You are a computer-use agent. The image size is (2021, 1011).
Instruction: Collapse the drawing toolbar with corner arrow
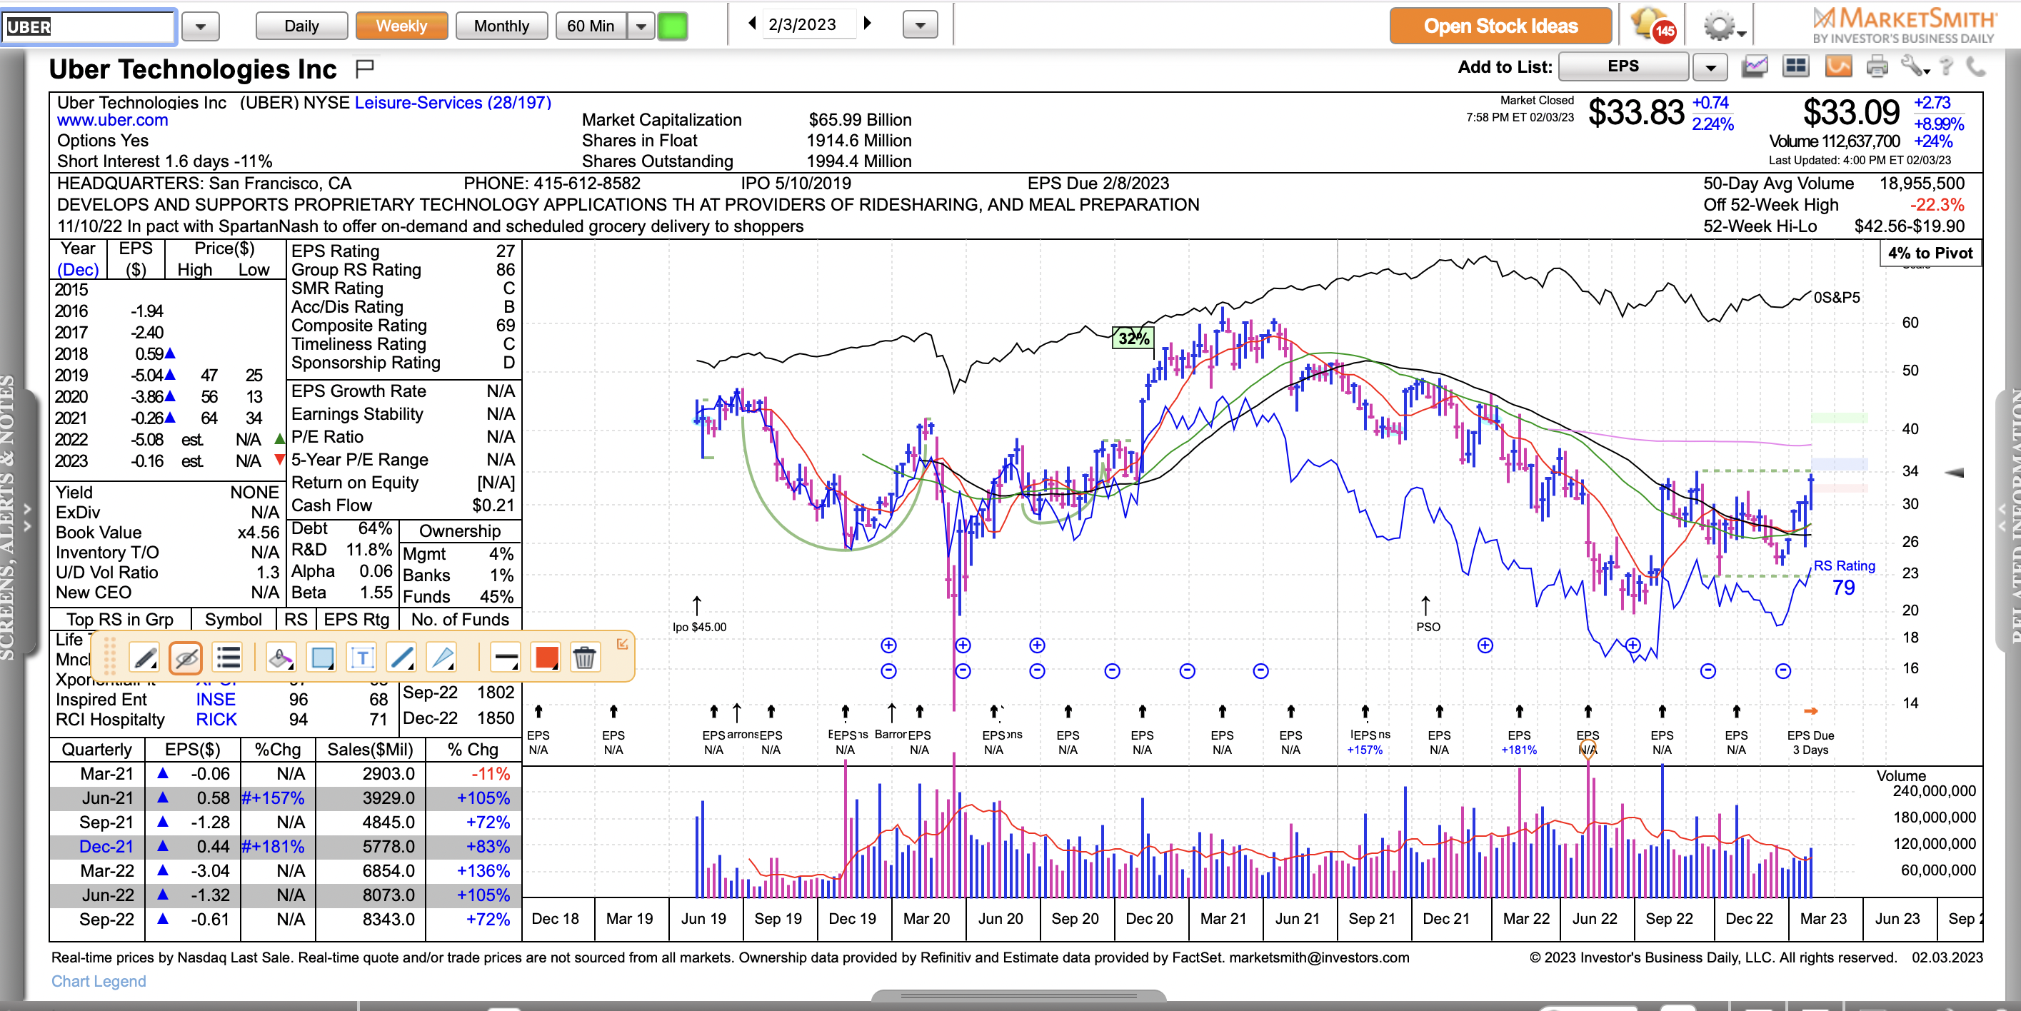click(x=622, y=644)
